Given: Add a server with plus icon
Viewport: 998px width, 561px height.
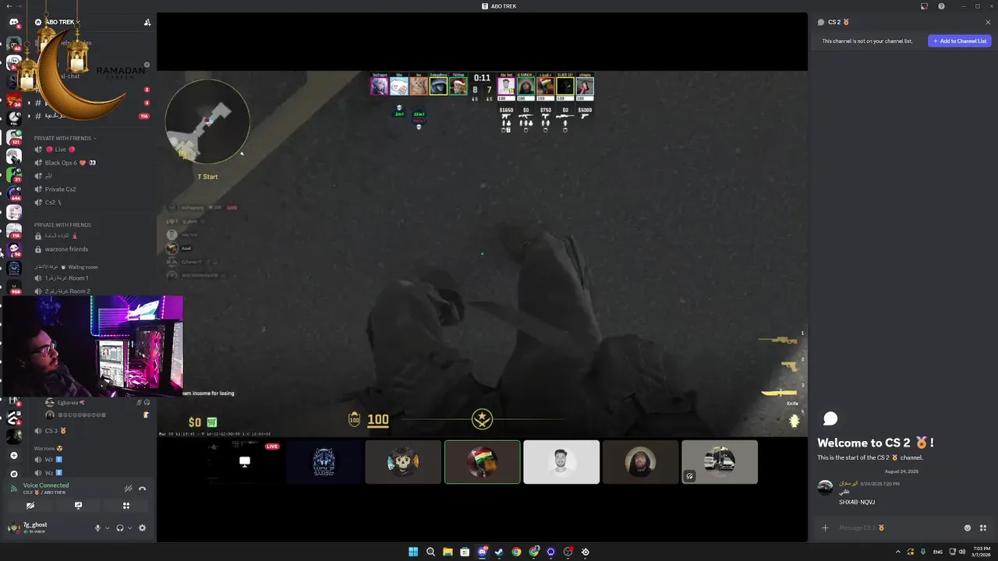Looking at the screenshot, I should [x=14, y=455].
